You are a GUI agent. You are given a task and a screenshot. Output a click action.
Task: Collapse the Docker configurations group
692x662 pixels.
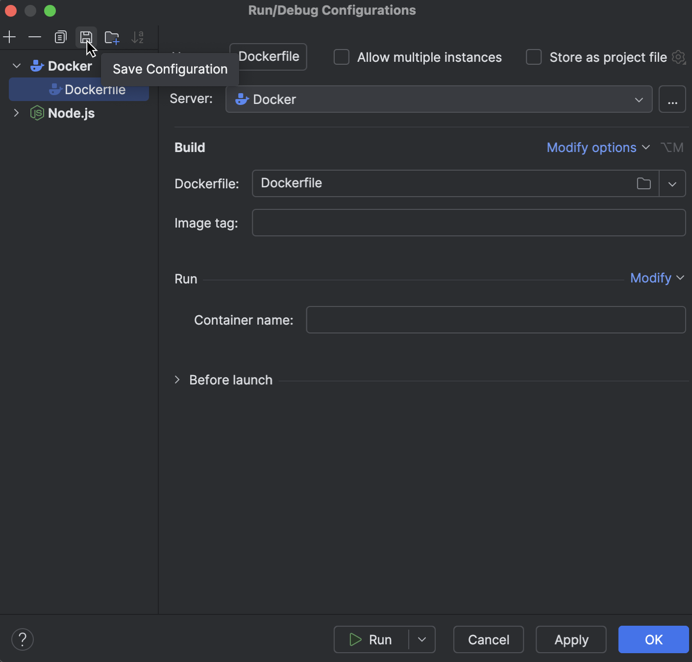[16, 65]
